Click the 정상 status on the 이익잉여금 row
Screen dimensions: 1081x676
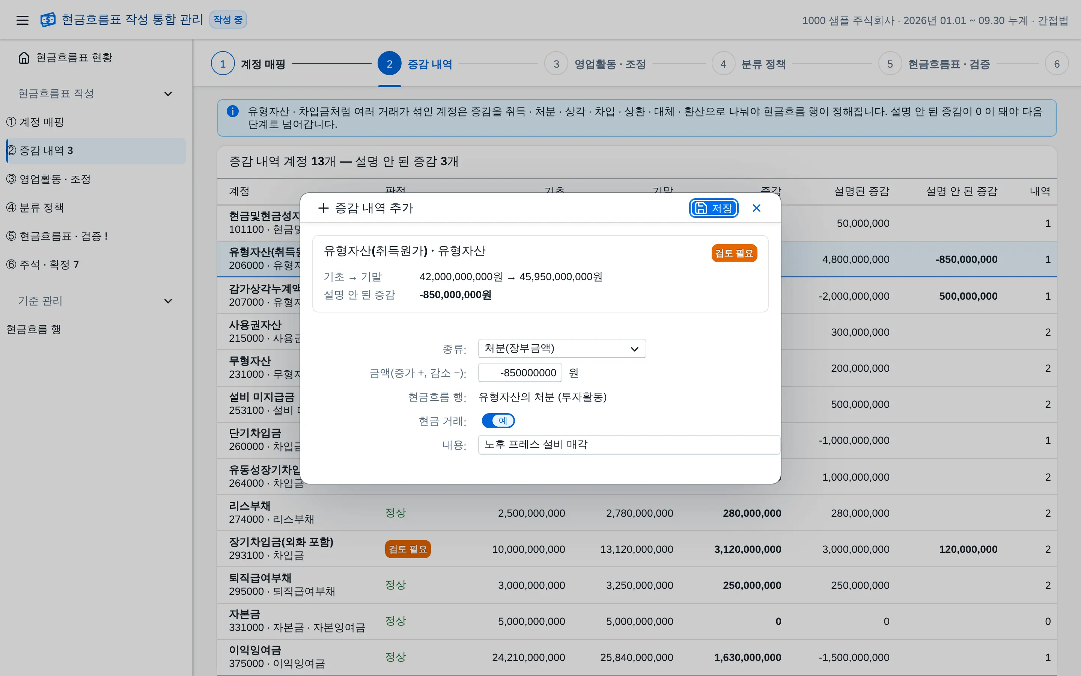coord(395,657)
